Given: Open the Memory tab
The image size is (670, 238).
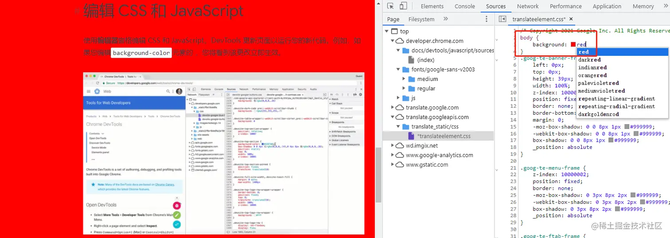Looking at the screenshot, I should (x=643, y=6).
